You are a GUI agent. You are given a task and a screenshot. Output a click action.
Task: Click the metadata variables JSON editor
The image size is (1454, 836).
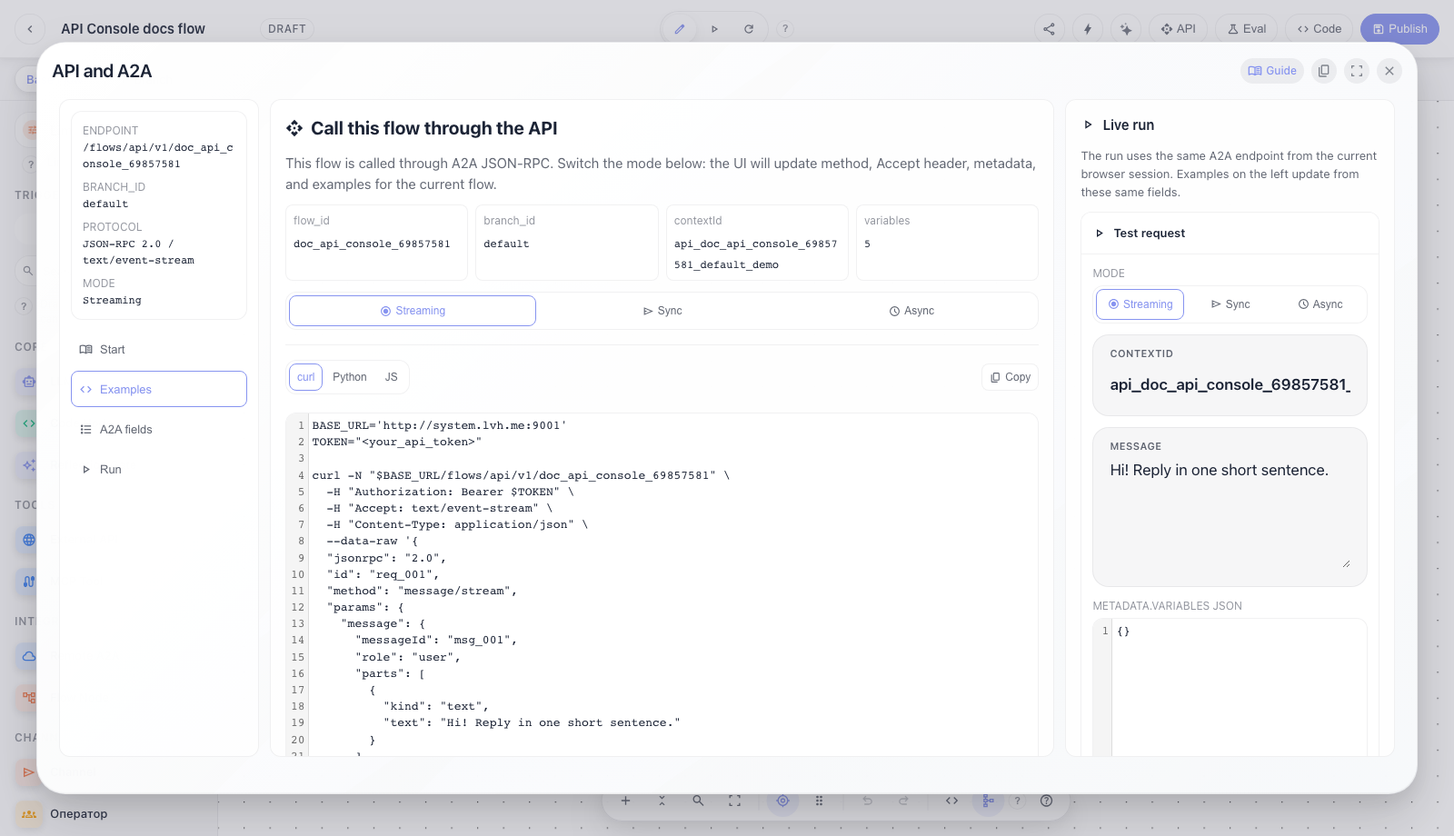[x=1230, y=688]
